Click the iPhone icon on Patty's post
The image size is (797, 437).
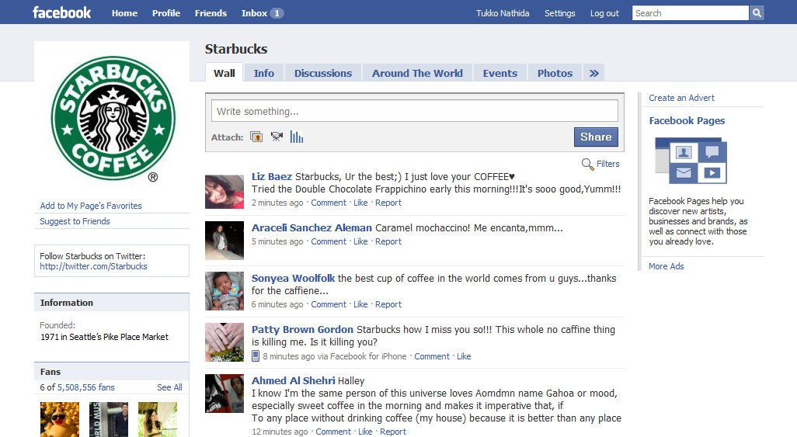pyautogui.click(x=256, y=355)
